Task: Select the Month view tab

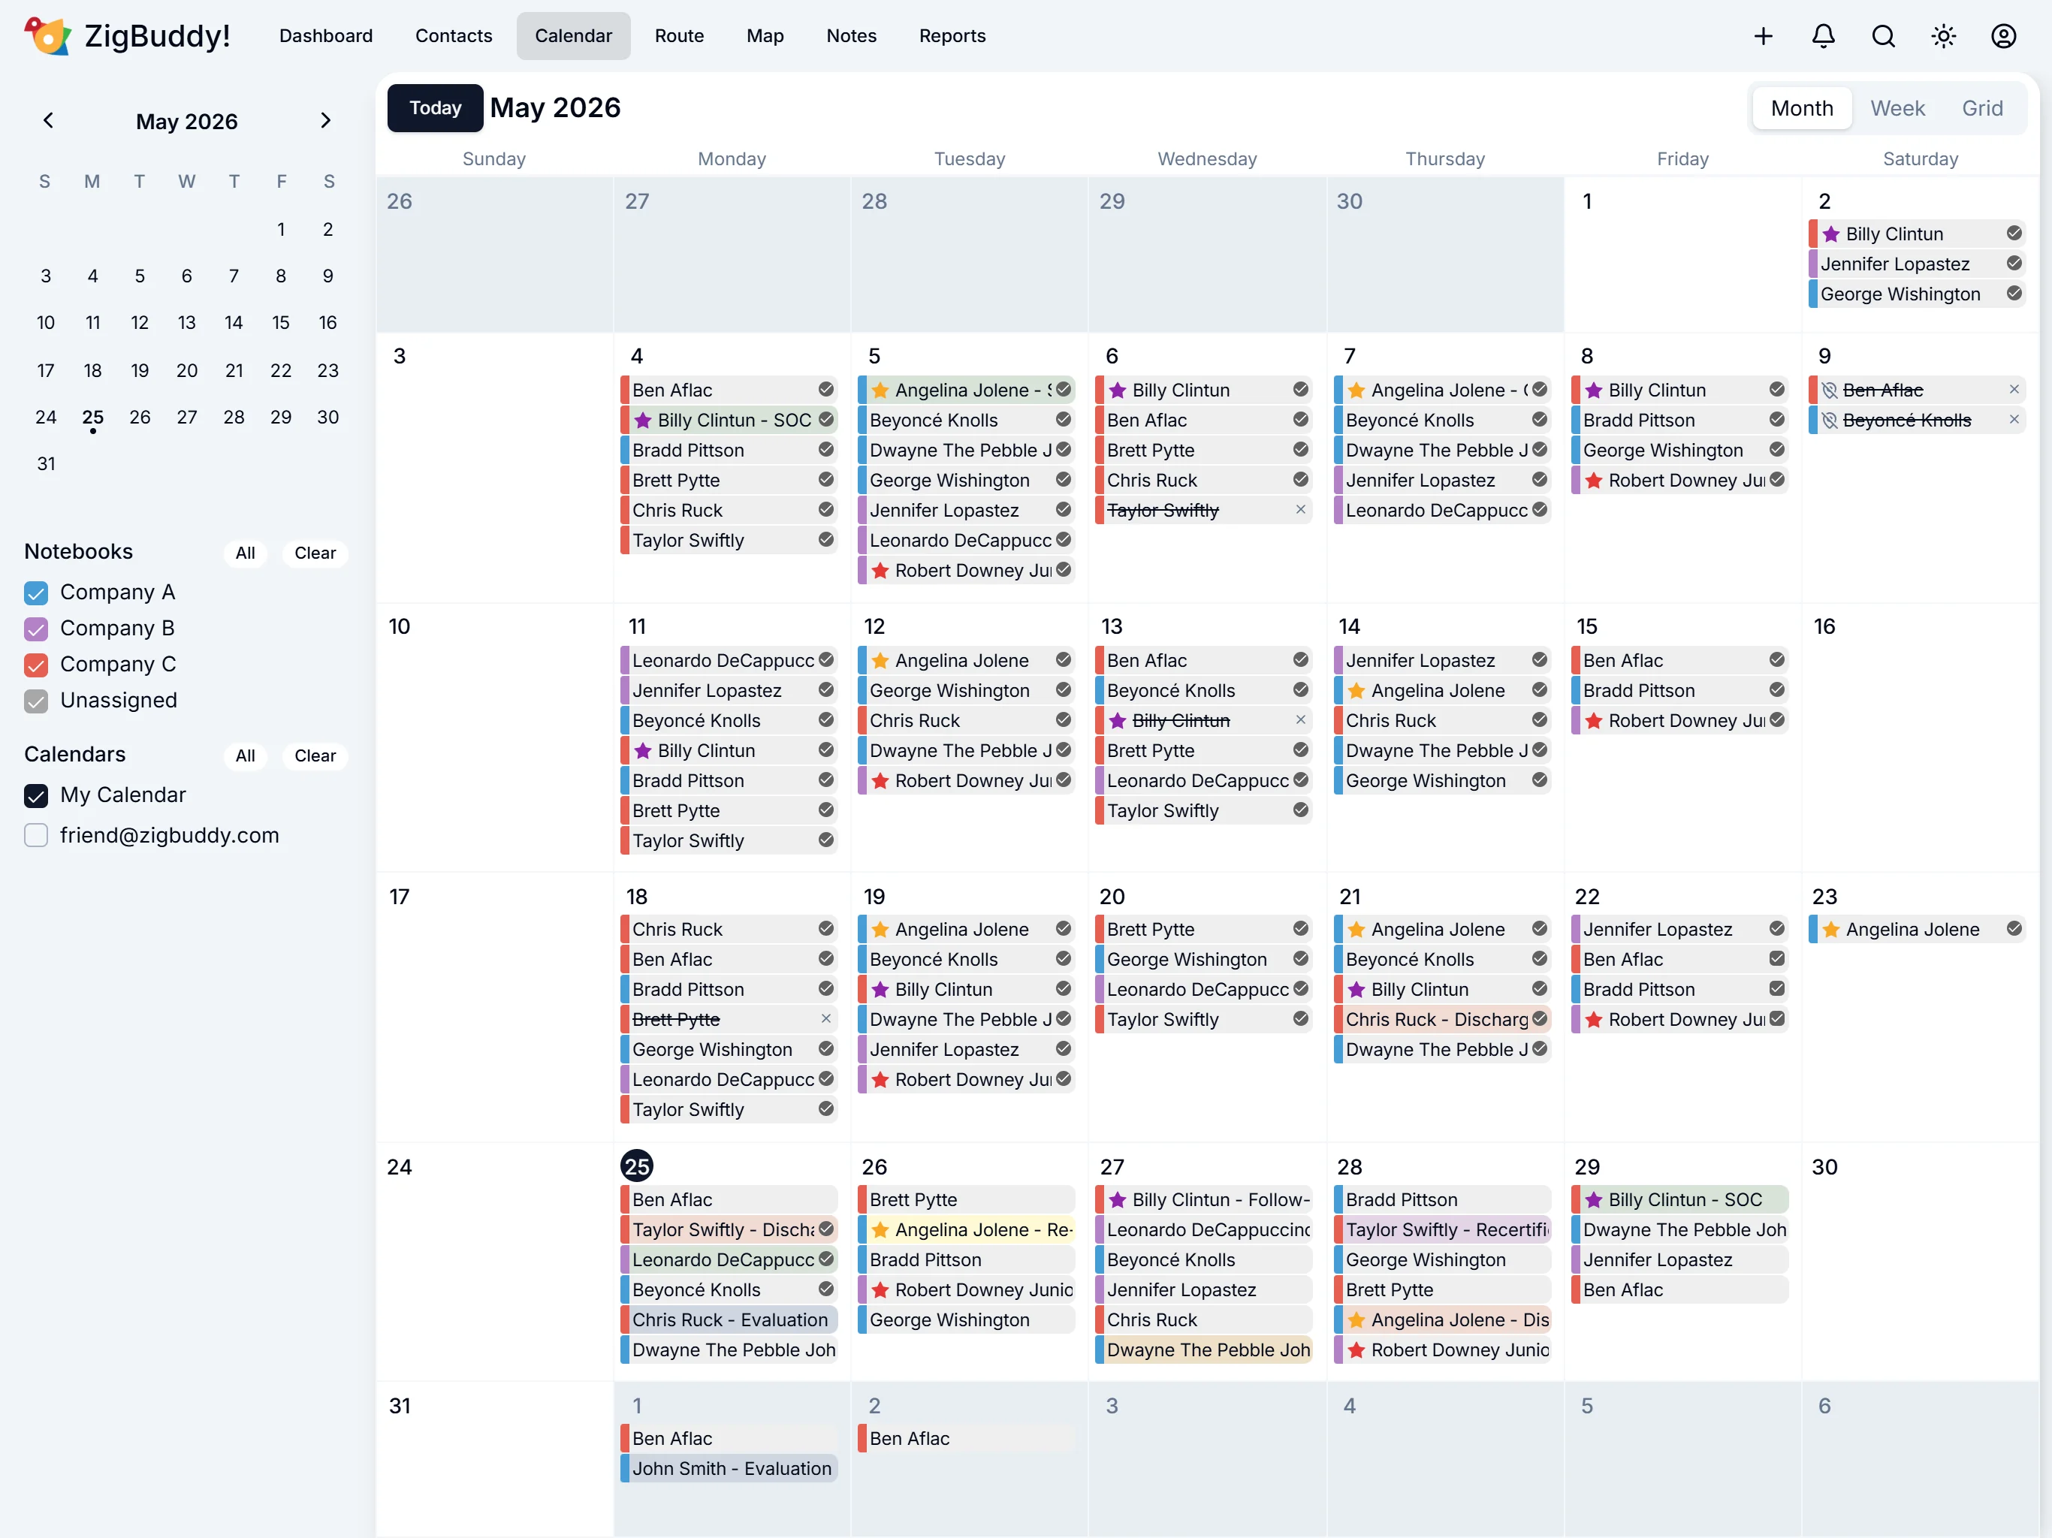Action: click(1802, 109)
